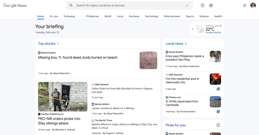
Task: Open PRO-NIR orders probe headline
Action: (59, 121)
